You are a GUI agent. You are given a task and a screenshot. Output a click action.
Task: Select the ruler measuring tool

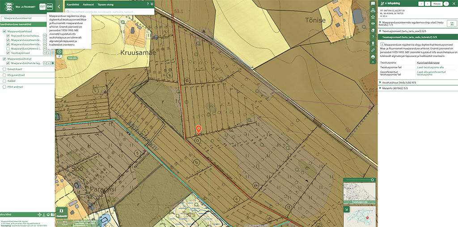[x=373, y=50]
